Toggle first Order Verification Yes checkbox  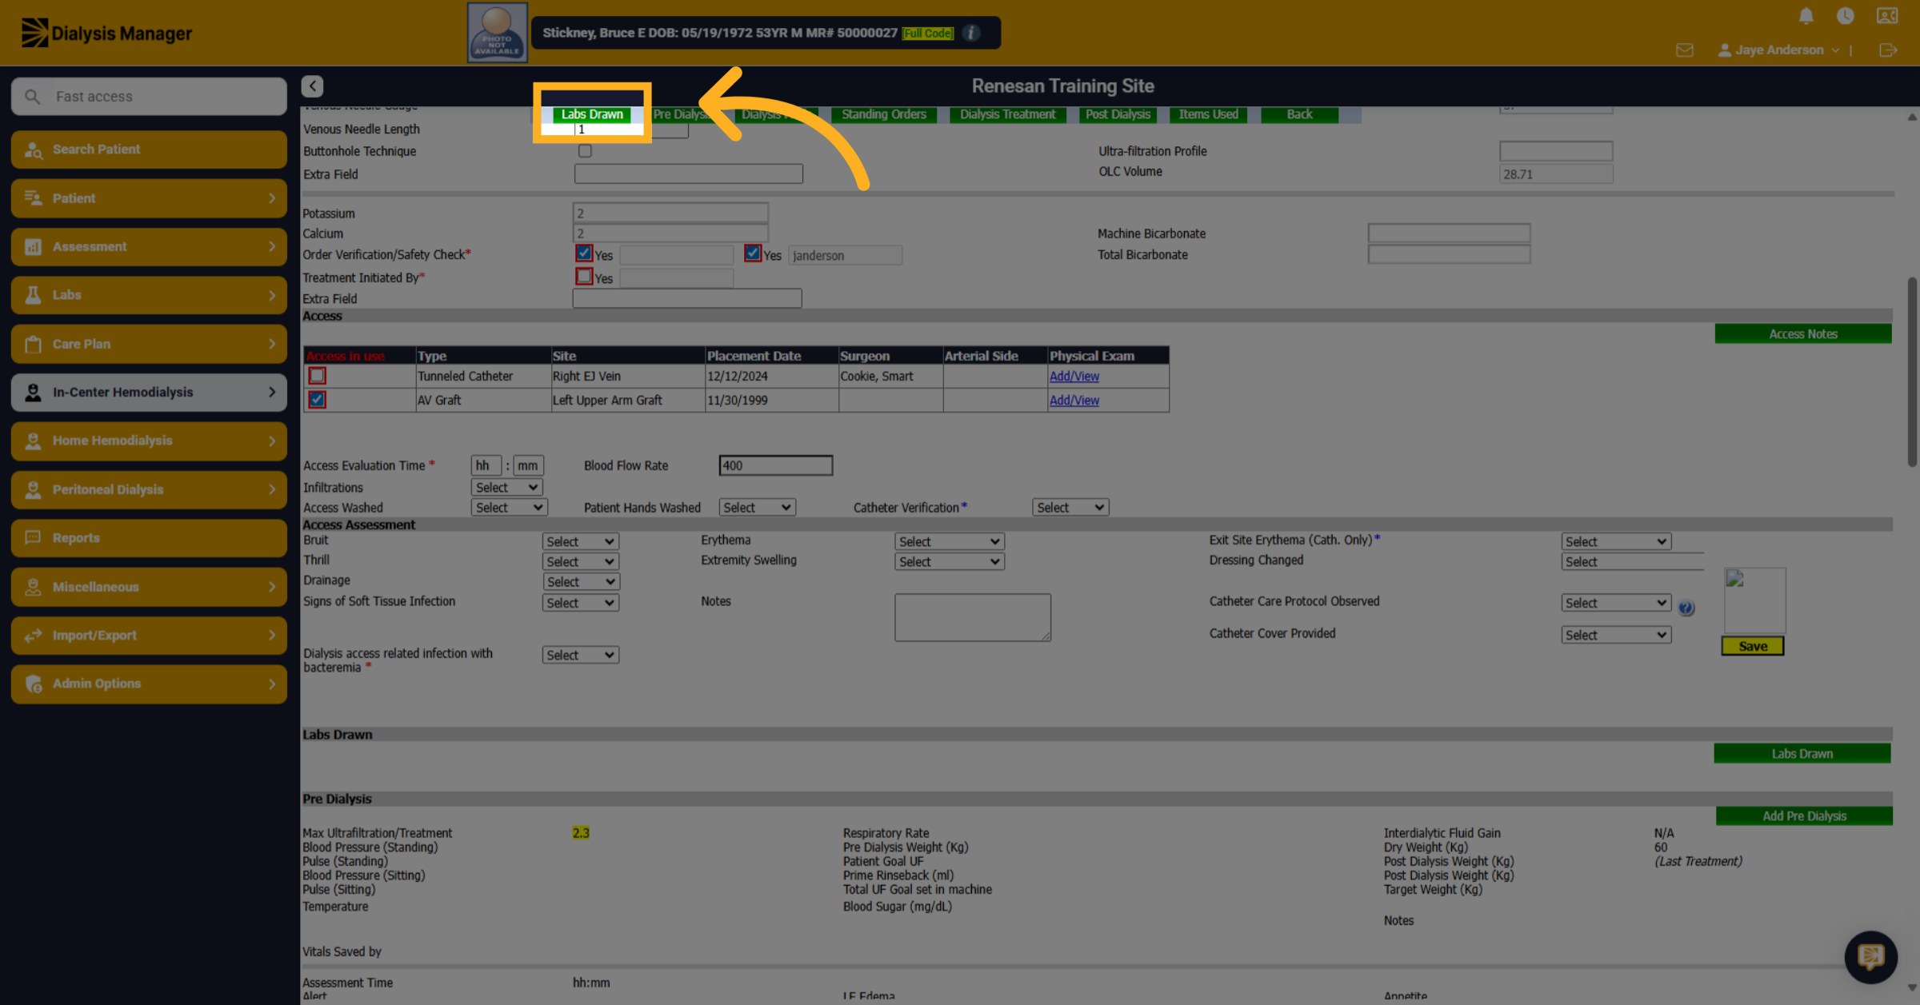pyautogui.click(x=584, y=253)
